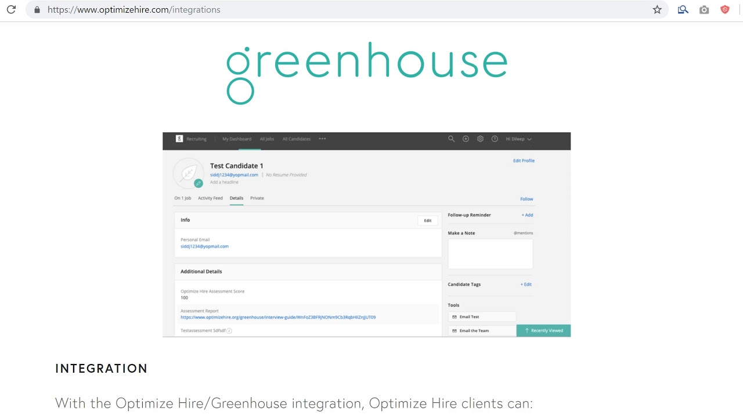The image size is (743, 418).
Task: Click the Edit Profile link
Action: point(524,161)
